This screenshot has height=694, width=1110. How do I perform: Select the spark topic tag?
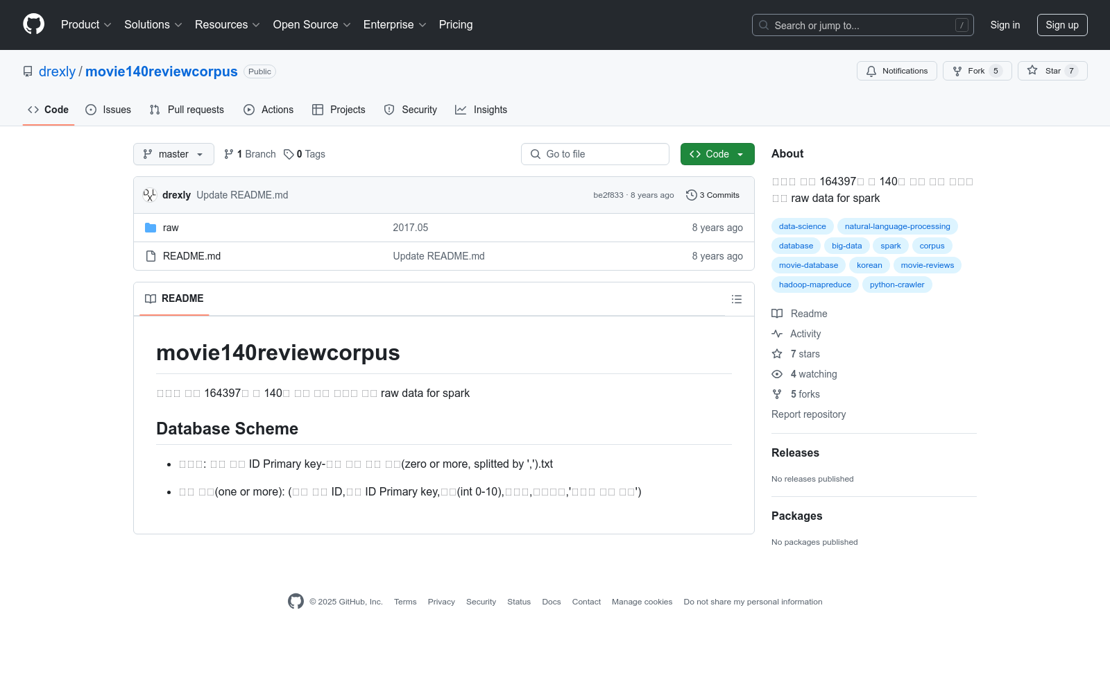pos(891,246)
